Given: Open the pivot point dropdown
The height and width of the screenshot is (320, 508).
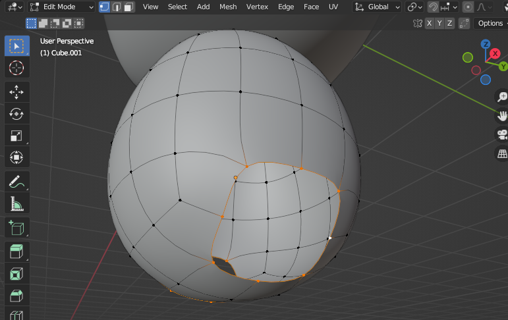Looking at the screenshot, I should click(414, 7).
